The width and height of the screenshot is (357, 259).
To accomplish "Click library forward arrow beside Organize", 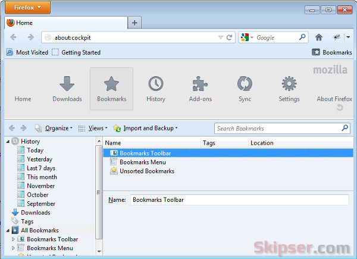I will [23, 128].
